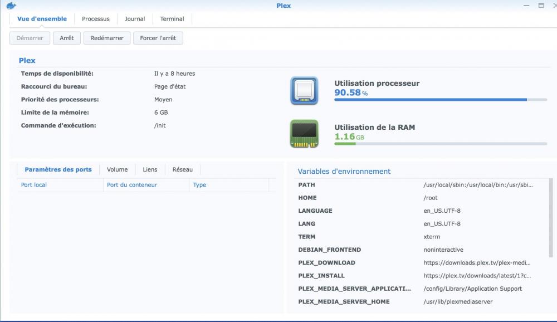The width and height of the screenshot is (557, 322).
Task: Click the 1.16 GB RAM usage value
Action: (x=349, y=136)
